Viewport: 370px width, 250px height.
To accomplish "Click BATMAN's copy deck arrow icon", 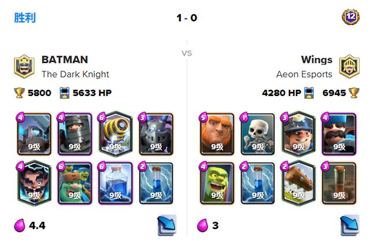I will click(167, 225).
